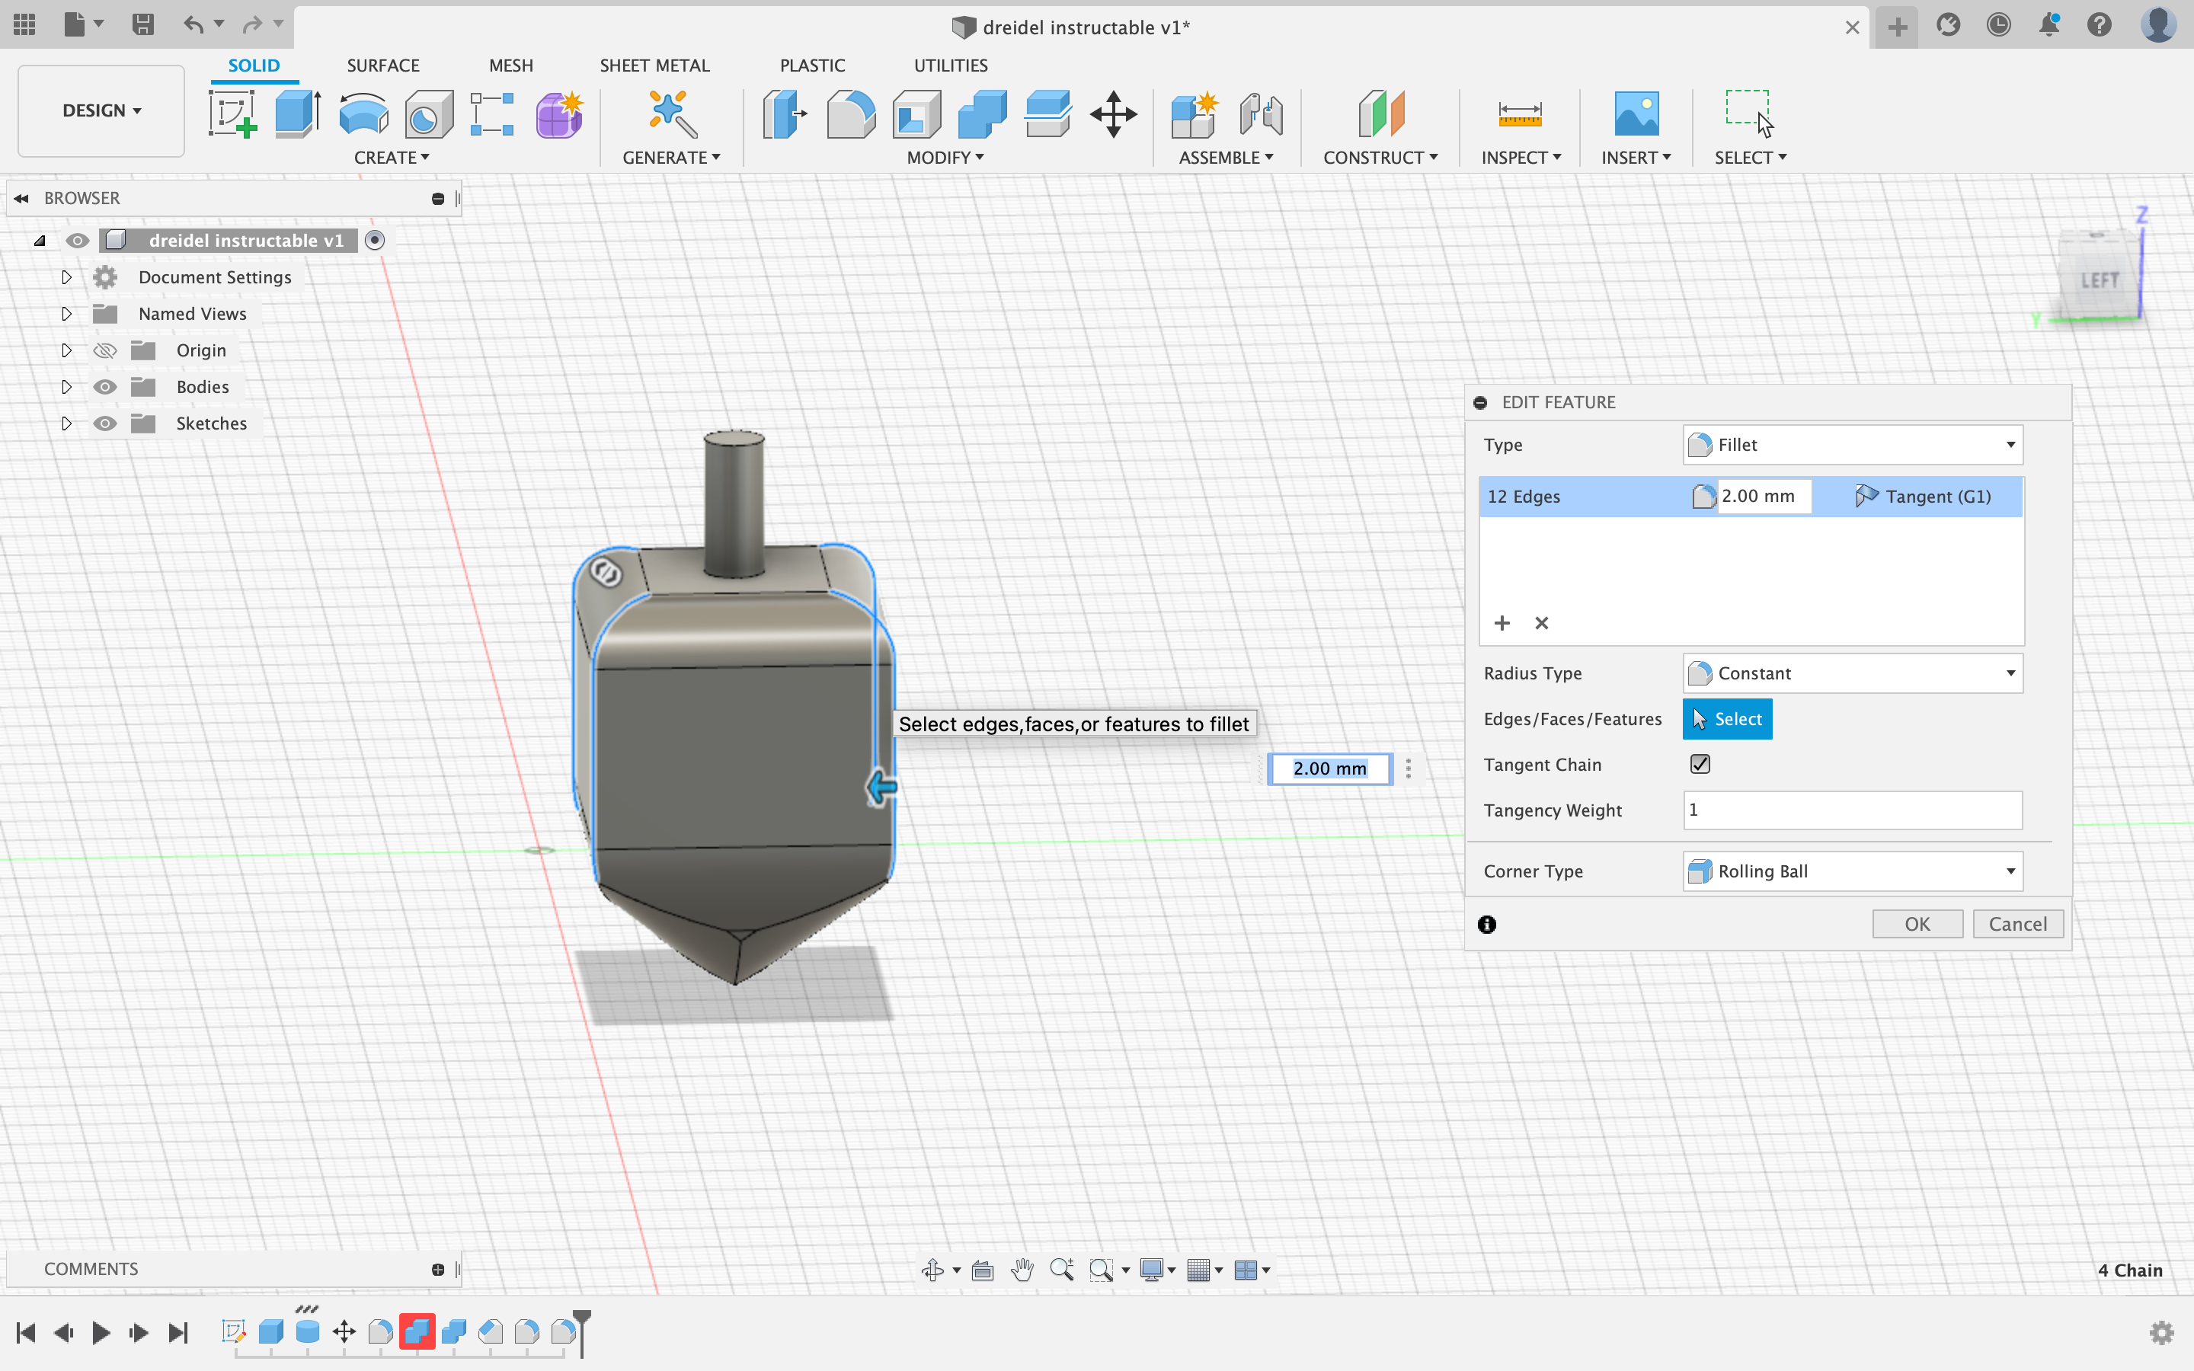Click the add edge set plus button

coord(1502,621)
